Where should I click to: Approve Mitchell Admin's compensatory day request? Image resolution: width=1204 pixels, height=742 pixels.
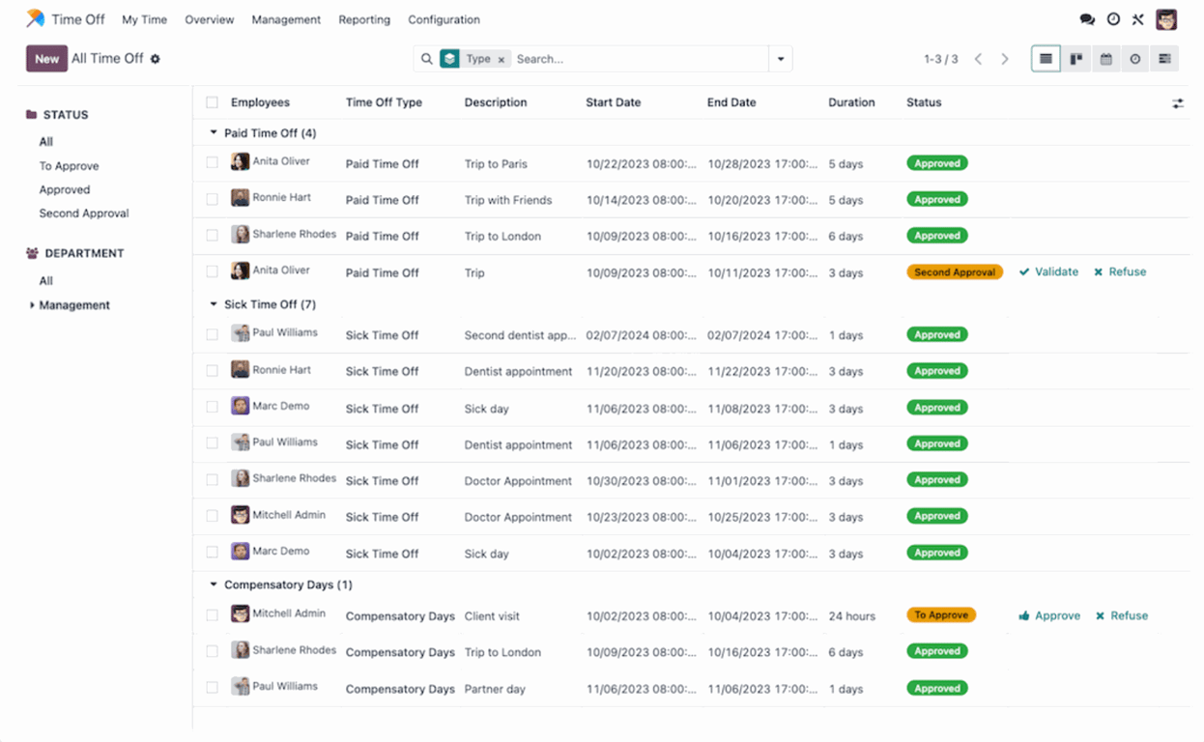(x=1048, y=614)
